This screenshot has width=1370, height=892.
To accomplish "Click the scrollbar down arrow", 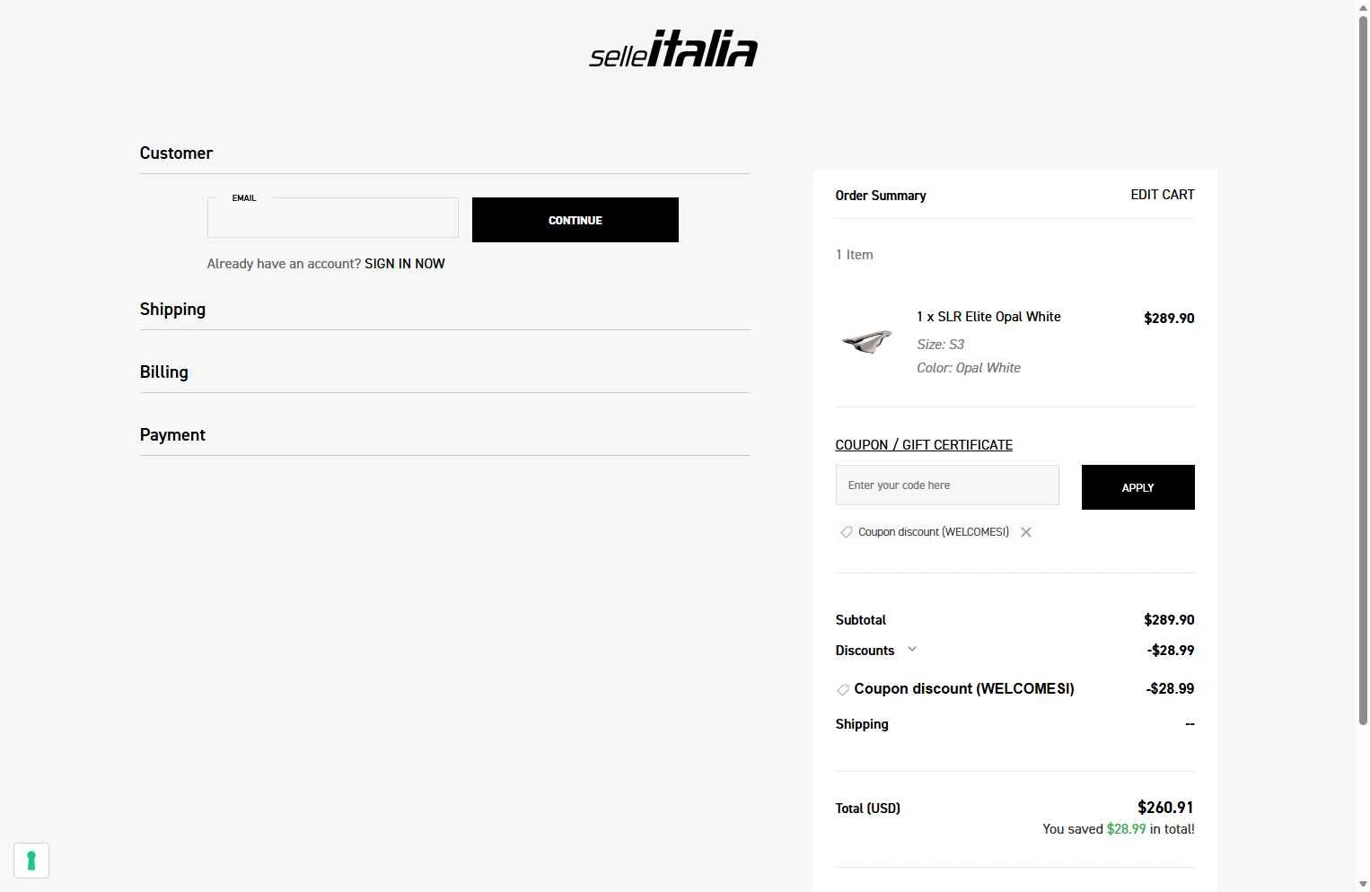I will 1363,885.
